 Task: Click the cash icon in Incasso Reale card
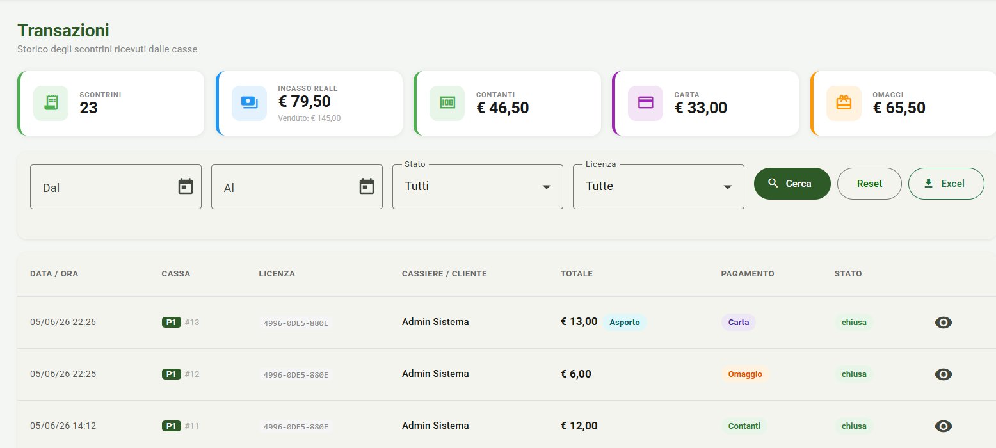249,103
